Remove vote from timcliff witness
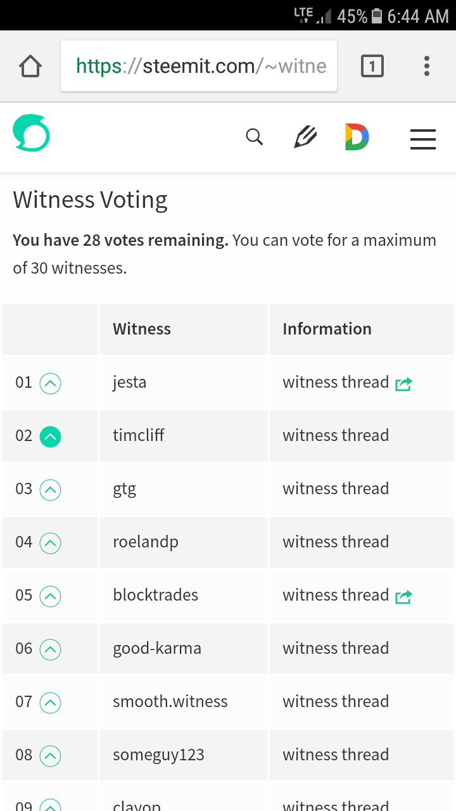Image resolution: width=456 pixels, height=811 pixels. (x=51, y=437)
